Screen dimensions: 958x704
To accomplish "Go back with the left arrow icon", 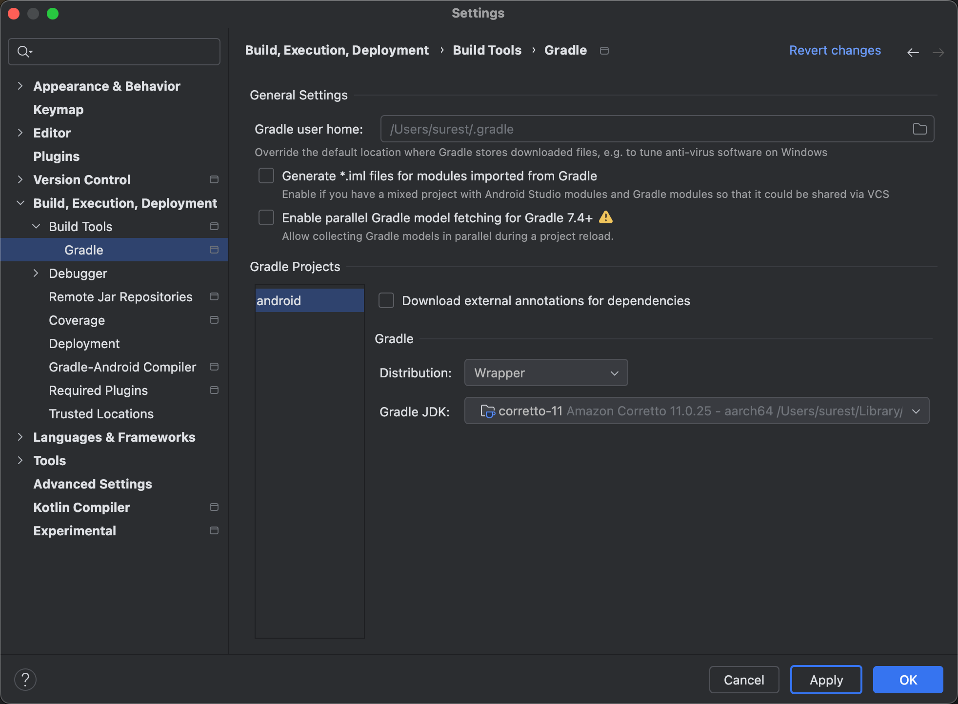I will click(913, 52).
